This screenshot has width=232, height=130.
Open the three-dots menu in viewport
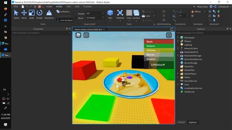click(x=169, y=35)
